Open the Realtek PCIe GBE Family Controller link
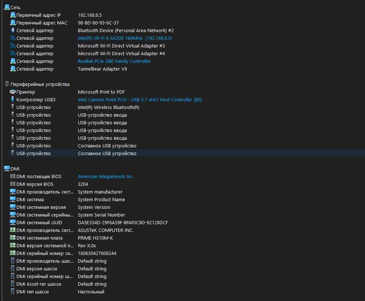The image size is (365, 301). point(114,61)
